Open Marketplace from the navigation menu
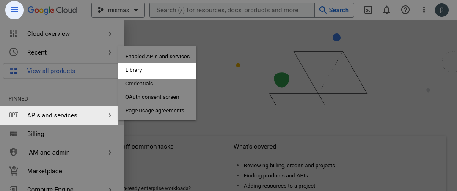 point(59,171)
